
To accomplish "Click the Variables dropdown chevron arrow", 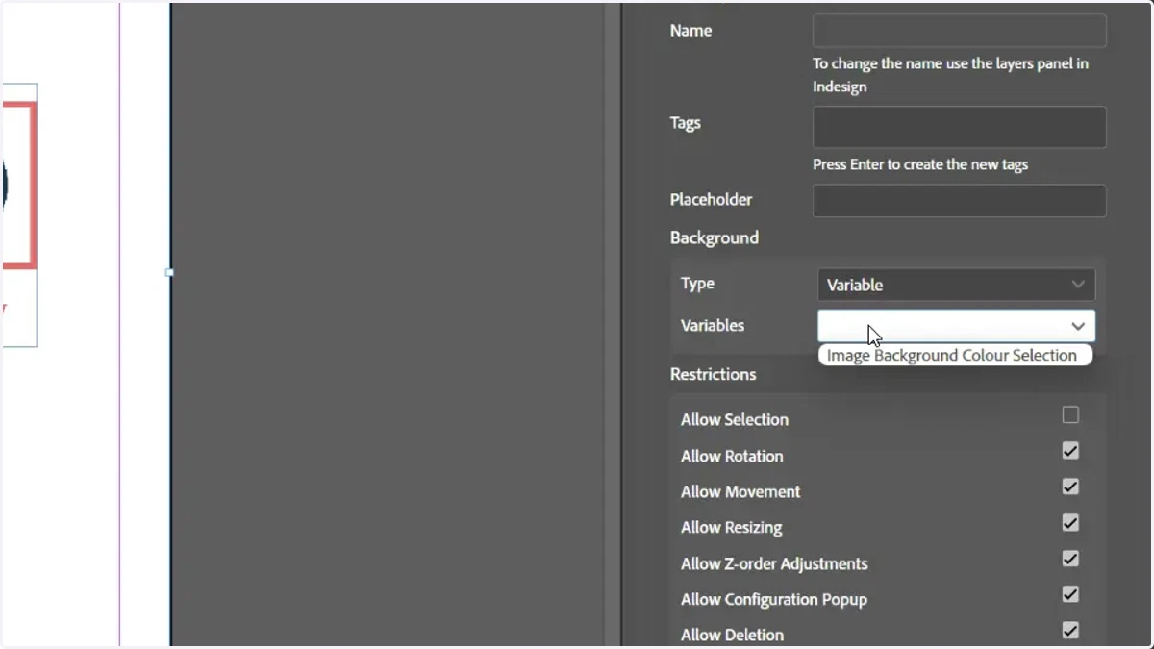I will [x=1078, y=326].
